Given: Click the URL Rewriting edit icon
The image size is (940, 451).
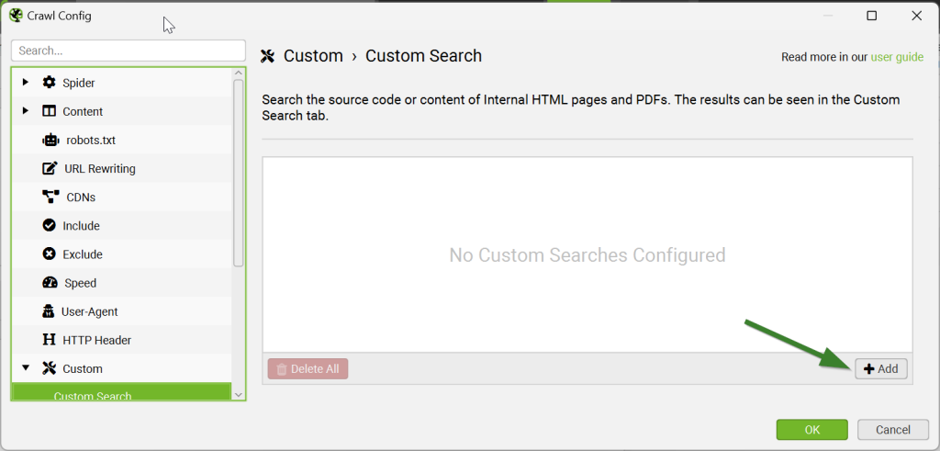Looking at the screenshot, I should click(x=50, y=169).
